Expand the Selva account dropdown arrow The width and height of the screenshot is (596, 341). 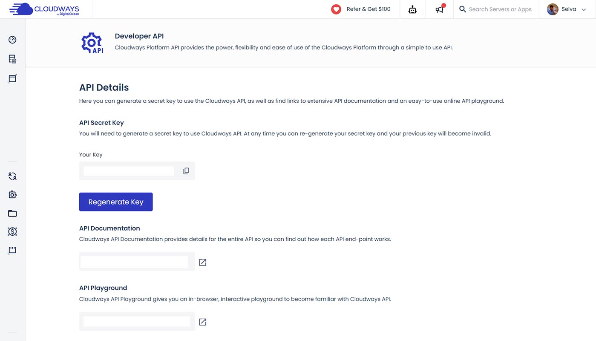(584, 9)
